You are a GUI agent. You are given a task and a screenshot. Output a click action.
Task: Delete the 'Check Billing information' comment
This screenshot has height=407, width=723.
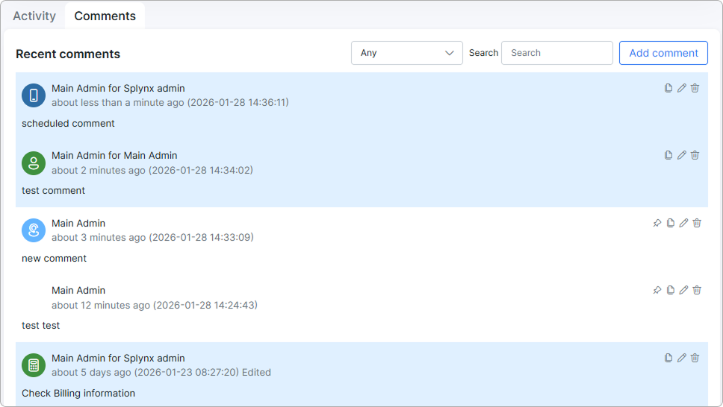point(695,358)
